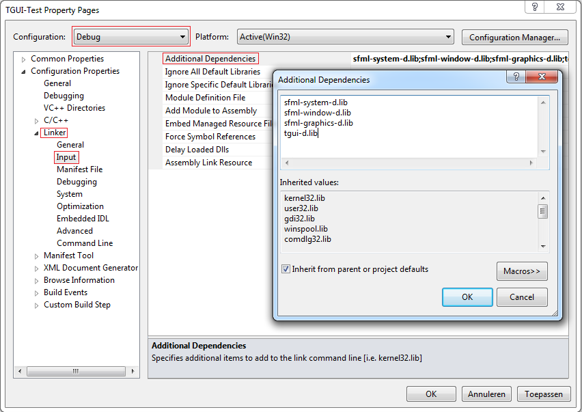Select the Linker tree item label

point(55,133)
